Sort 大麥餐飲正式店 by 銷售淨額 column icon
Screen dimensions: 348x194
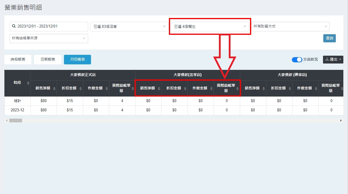tap(54, 89)
